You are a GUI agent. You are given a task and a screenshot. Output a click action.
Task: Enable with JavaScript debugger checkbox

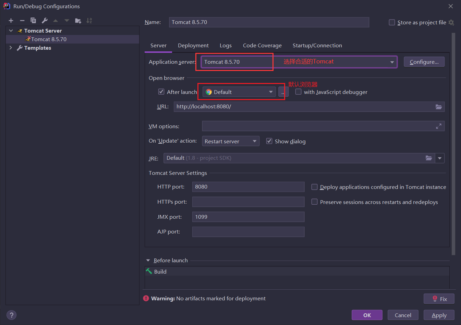point(299,92)
